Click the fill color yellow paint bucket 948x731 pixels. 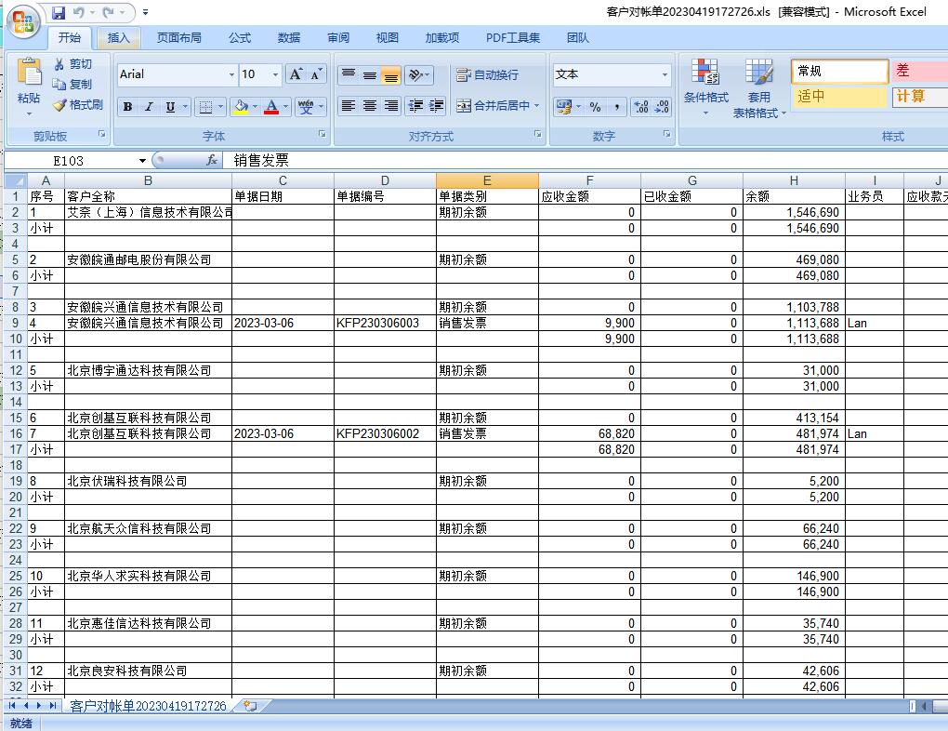(x=241, y=107)
